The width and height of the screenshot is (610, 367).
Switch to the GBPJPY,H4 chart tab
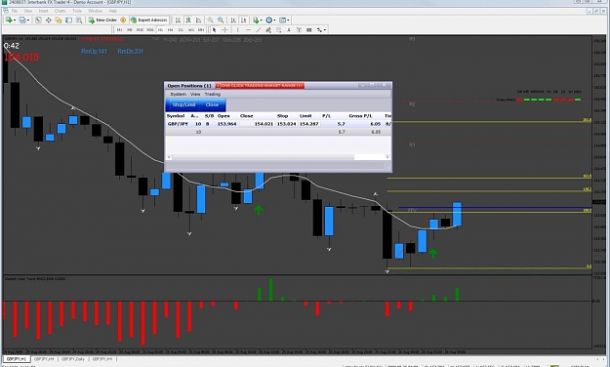click(x=44, y=359)
